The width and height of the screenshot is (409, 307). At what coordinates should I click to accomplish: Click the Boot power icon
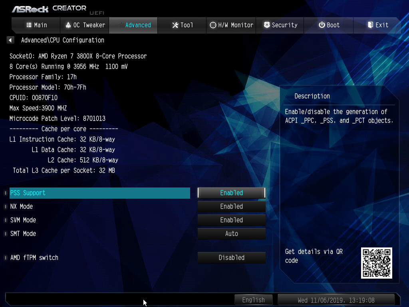[322, 25]
